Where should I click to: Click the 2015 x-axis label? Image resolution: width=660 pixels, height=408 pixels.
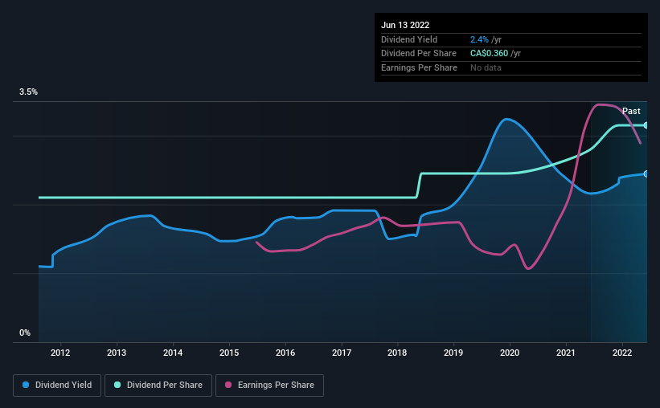[229, 353]
